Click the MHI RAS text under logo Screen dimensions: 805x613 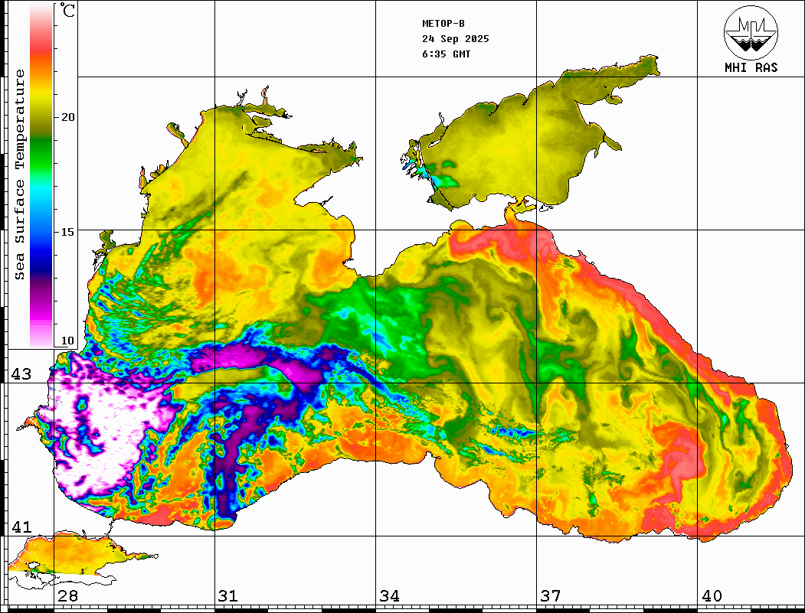click(x=751, y=68)
